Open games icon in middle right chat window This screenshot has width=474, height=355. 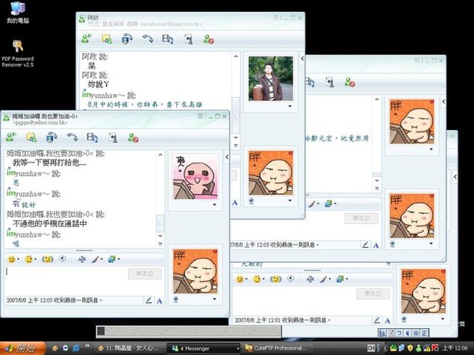(x=329, y=82)
